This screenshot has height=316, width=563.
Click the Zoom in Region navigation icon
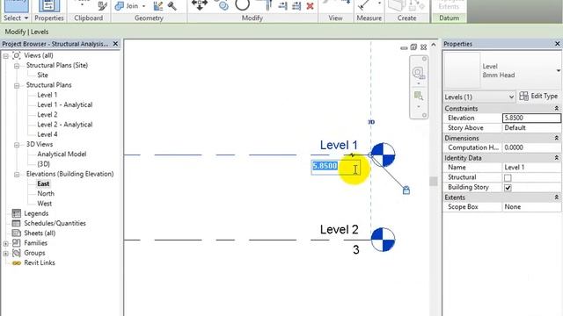point(419,96)
